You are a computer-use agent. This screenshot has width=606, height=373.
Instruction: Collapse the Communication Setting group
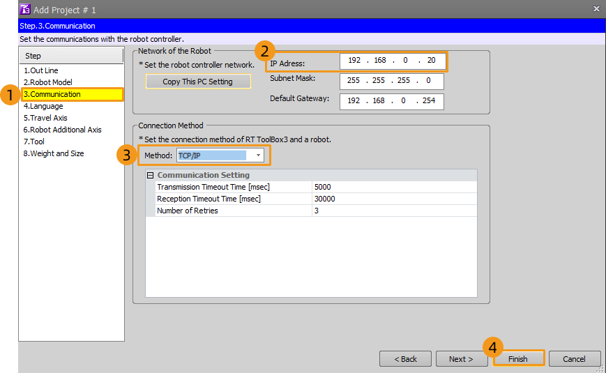pos(151,176)
